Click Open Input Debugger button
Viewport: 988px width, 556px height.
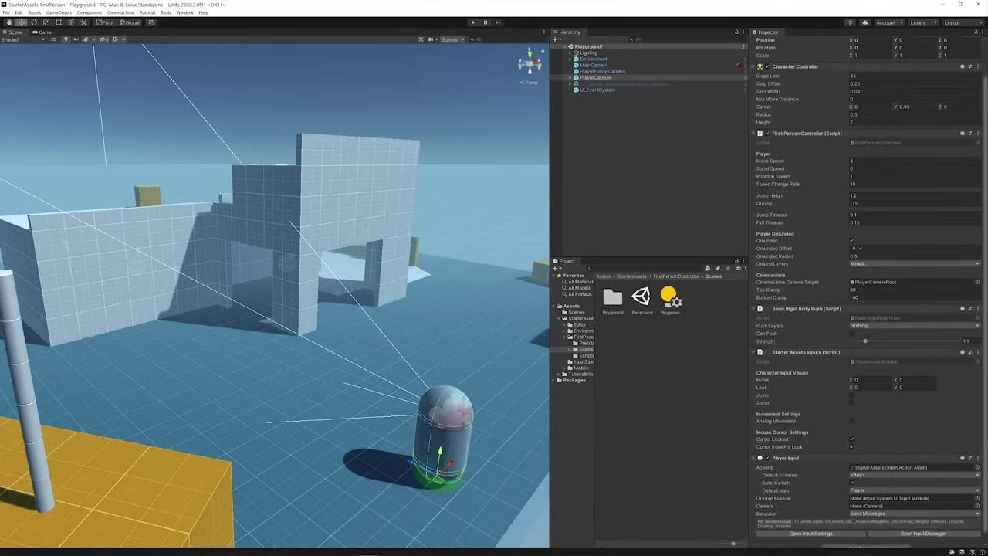coord(923,534)
